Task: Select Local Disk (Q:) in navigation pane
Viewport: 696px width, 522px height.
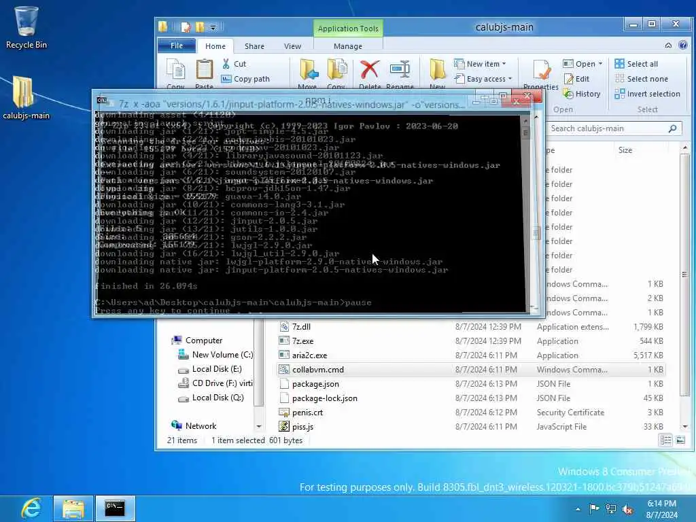Action: (x=211, y=398)
